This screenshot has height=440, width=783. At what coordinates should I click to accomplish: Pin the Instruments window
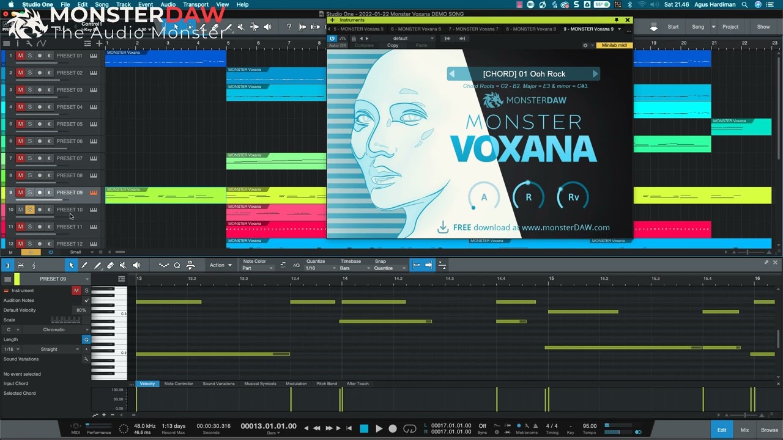click(x=617, y=20)
